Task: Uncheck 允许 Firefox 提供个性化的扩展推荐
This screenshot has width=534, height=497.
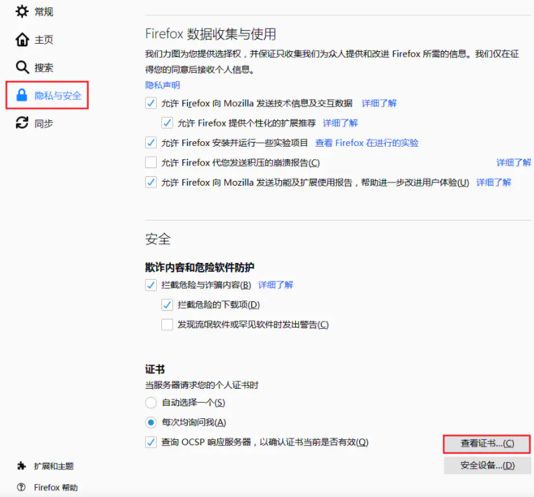Action: tap(167, 122)
